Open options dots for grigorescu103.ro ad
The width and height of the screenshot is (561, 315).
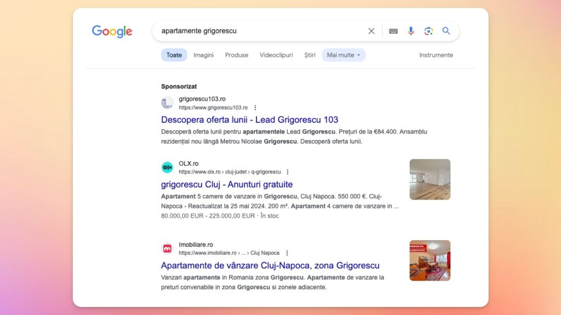[255, 108]
